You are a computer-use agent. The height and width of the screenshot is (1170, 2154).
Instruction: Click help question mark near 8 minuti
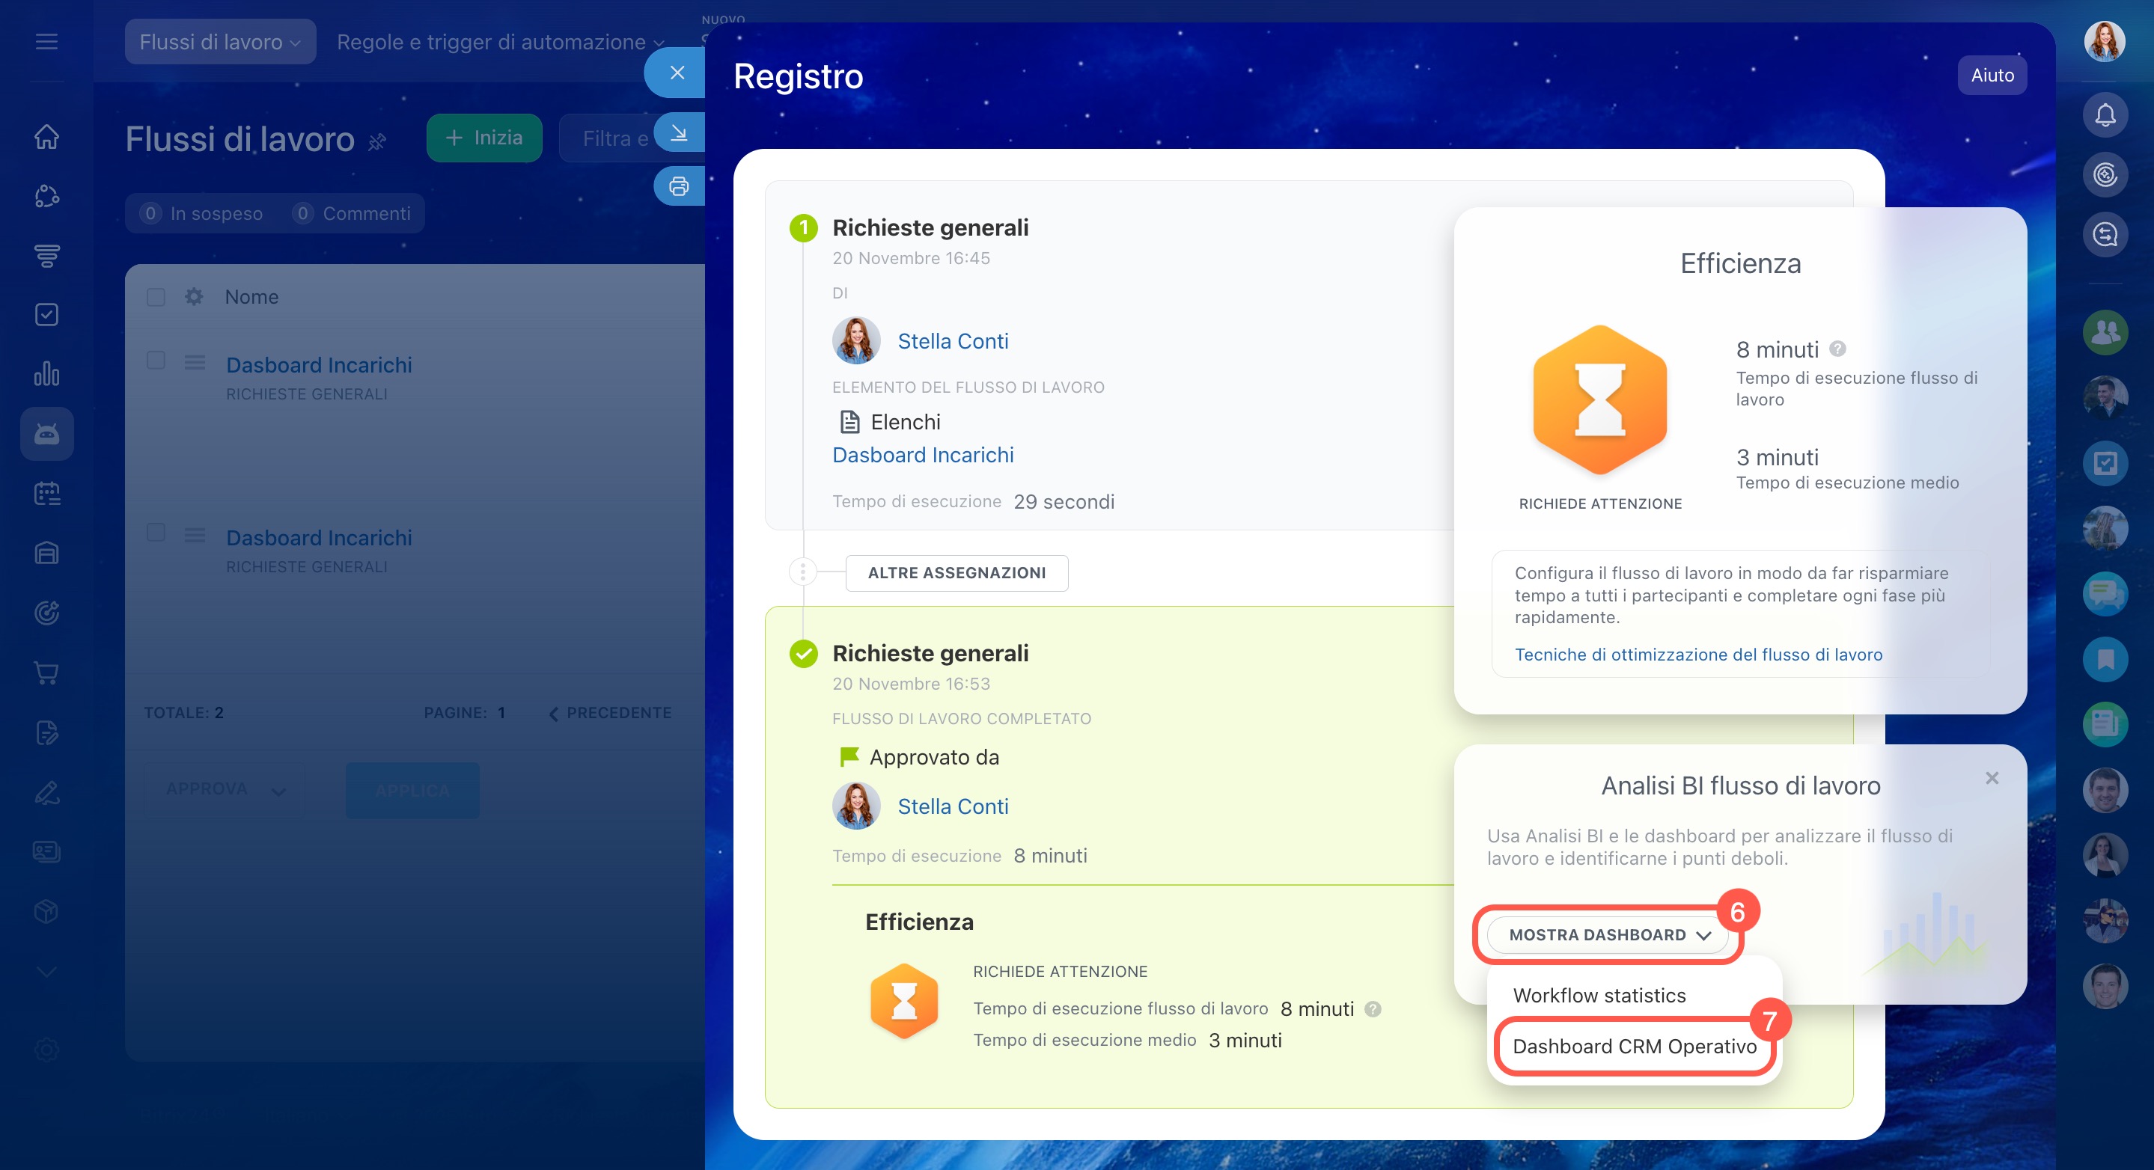[x=1837, y=349]
